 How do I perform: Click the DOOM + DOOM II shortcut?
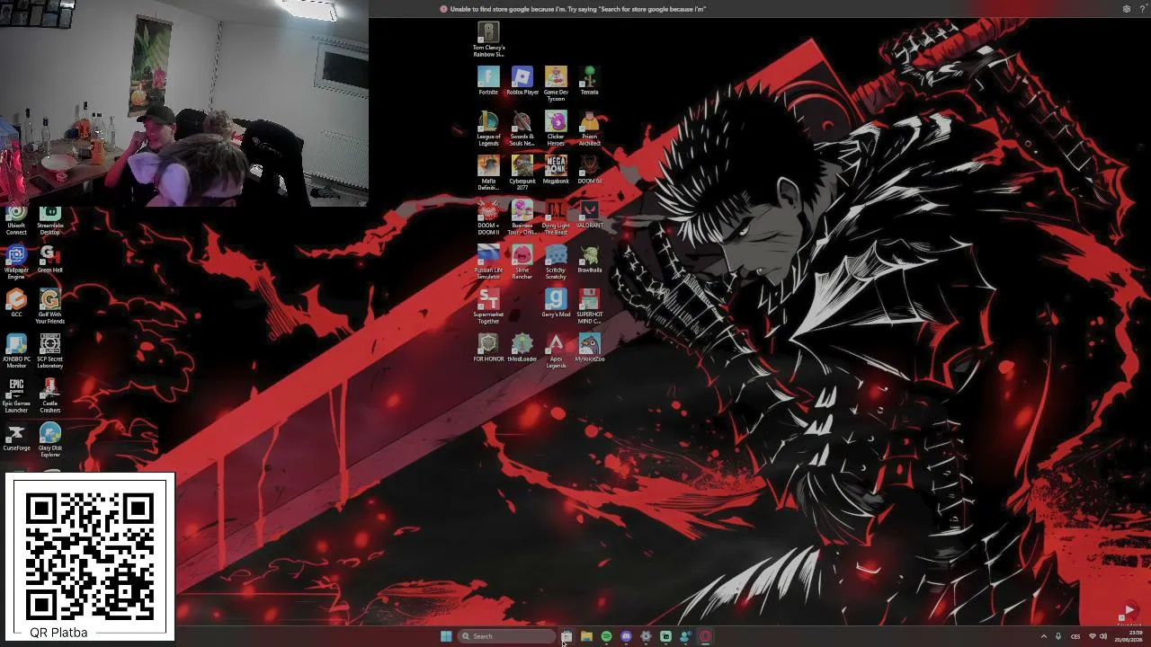pyautogui.click(x=488, y=217)
